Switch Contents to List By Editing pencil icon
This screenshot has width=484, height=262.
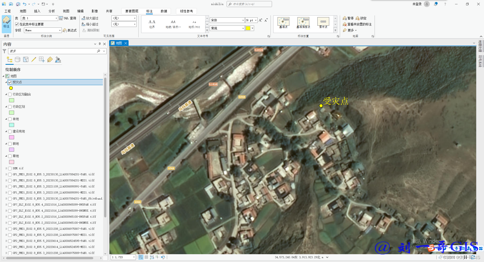click(x=34, y=60)
